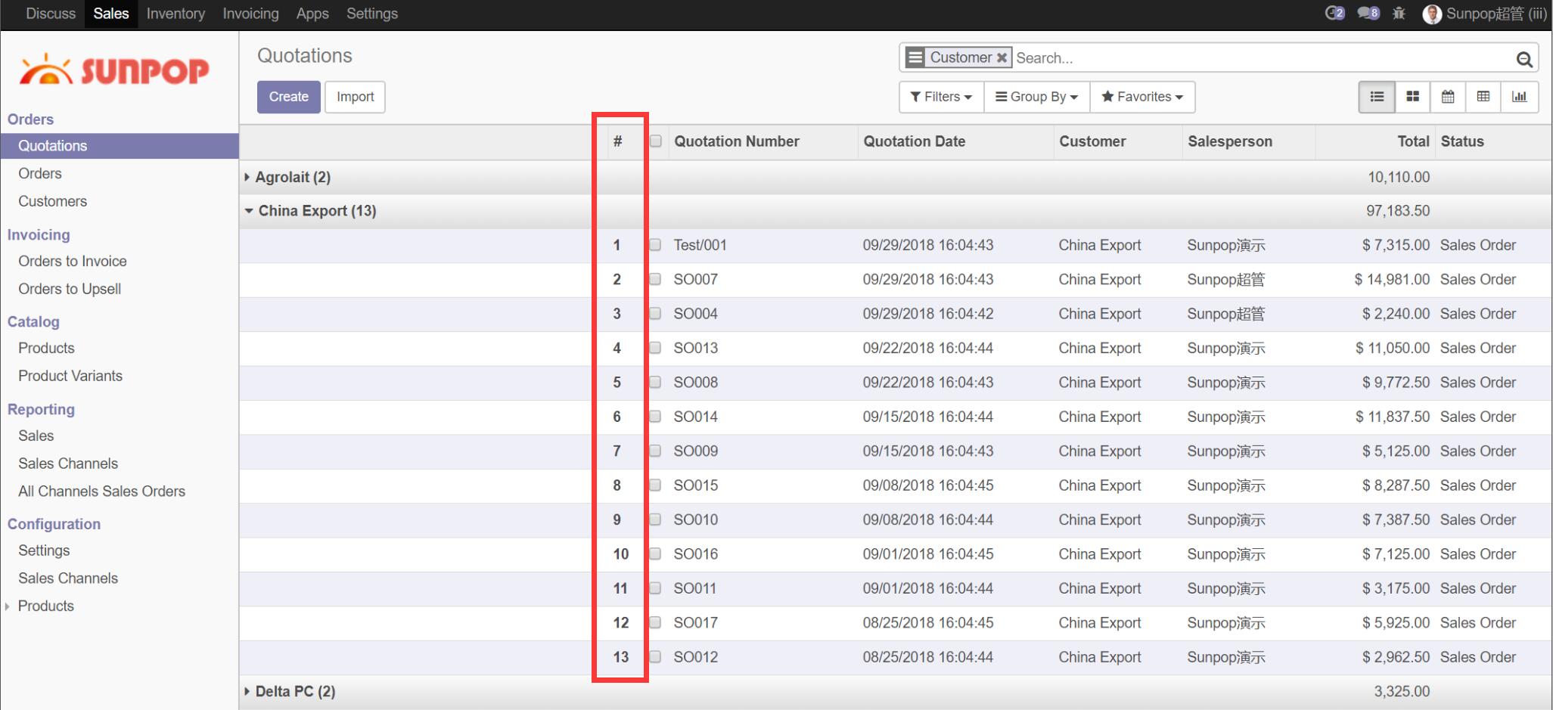Click the Sunpop logo
The height and width of the screenshot is (710, 1553).
coord(114,70)
